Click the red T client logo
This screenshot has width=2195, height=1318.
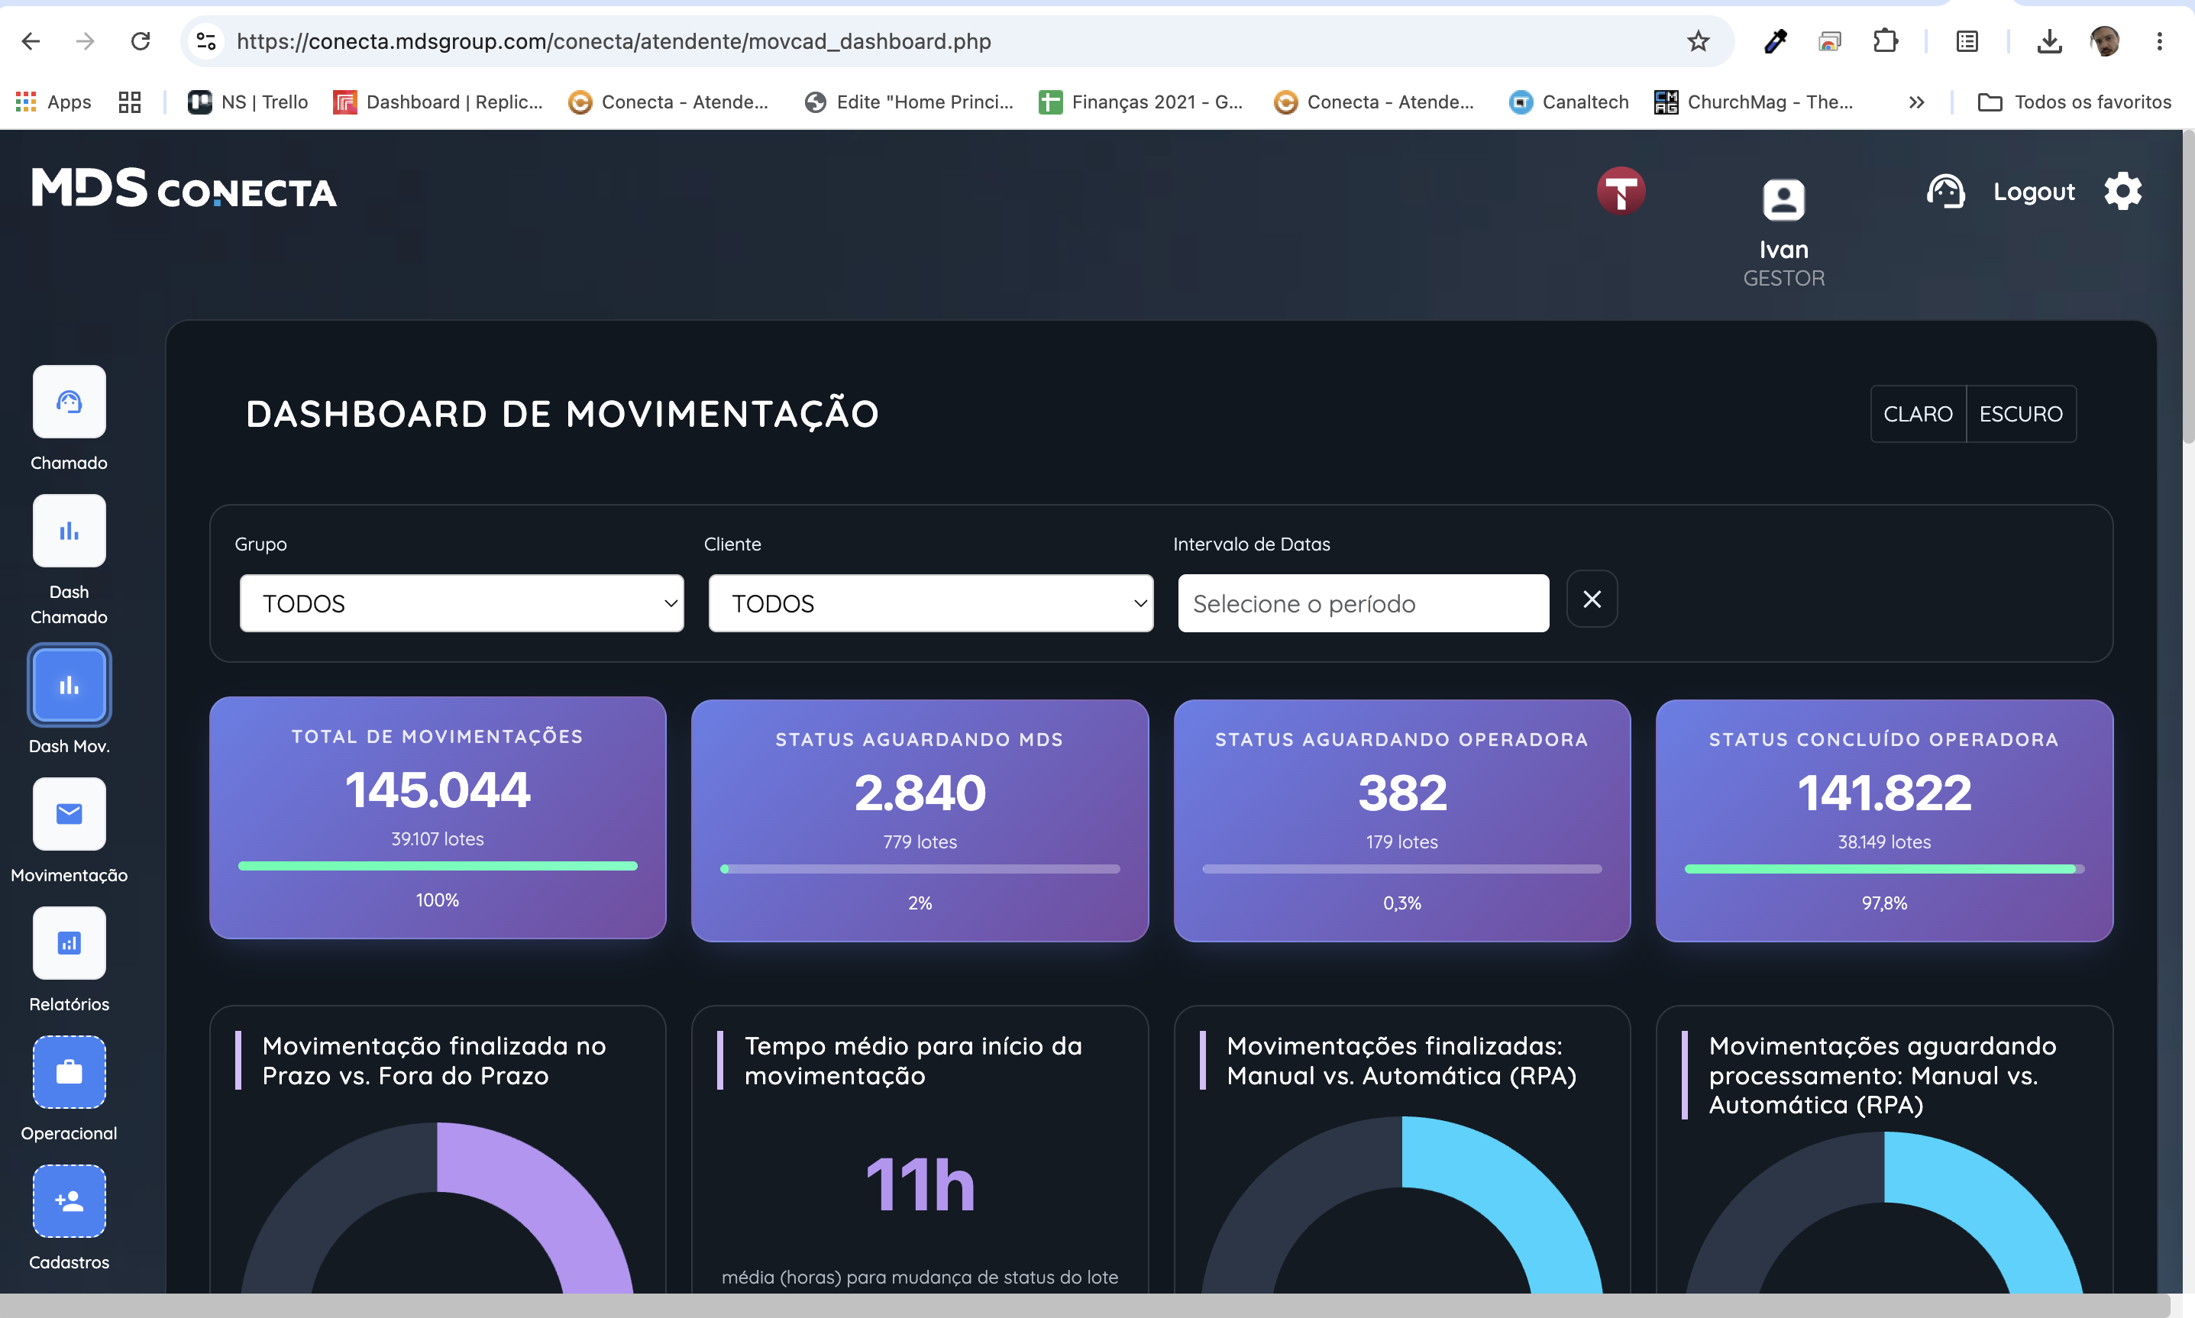pyautogui.click(x=1621, y=191)
